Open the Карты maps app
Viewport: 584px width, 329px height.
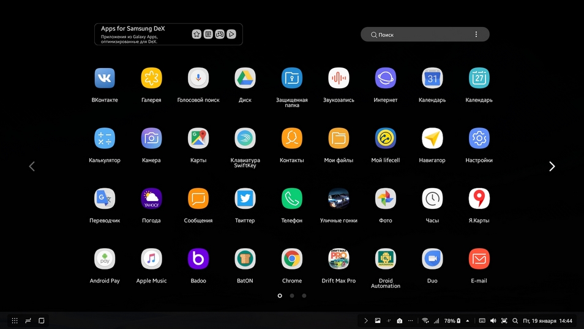click(x=198, y=138)
